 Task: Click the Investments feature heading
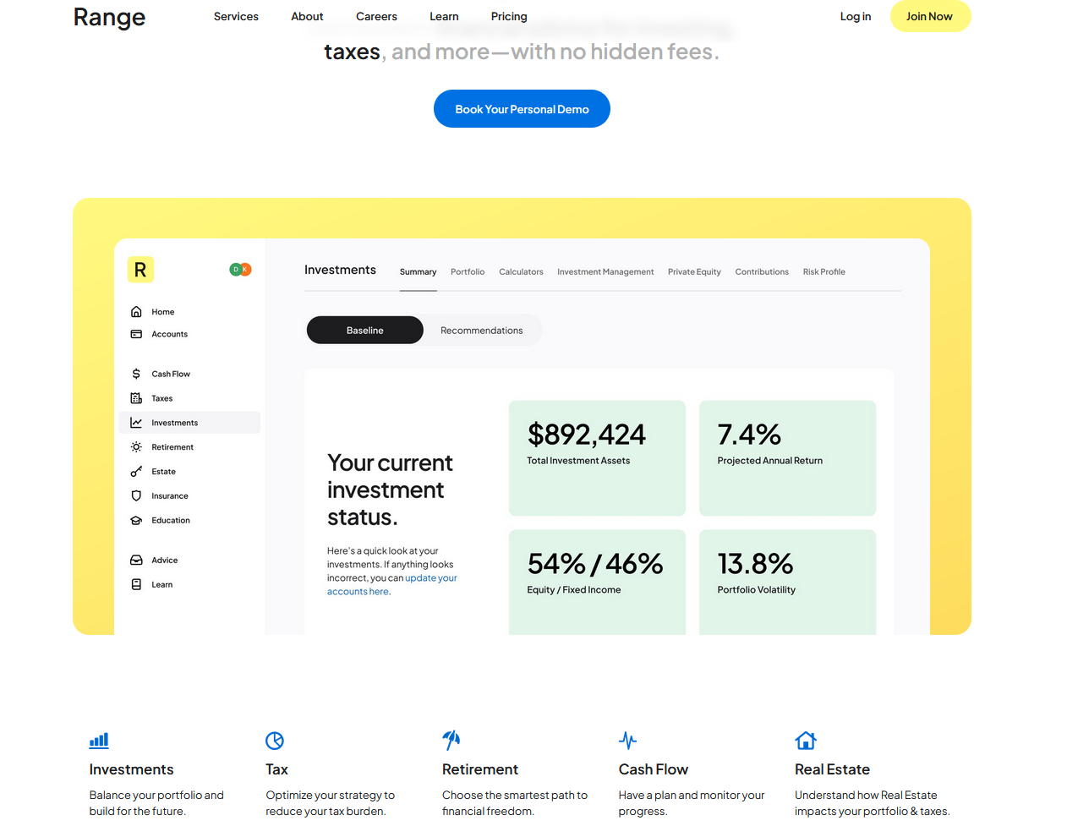pos(131,769)
